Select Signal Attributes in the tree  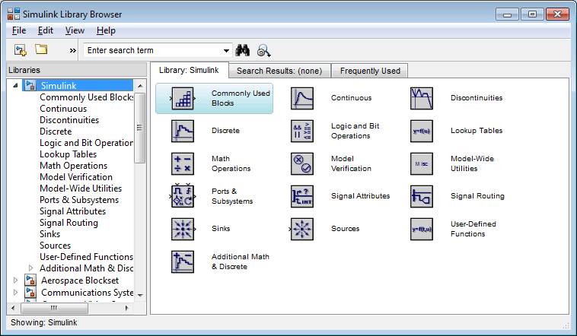72,211
